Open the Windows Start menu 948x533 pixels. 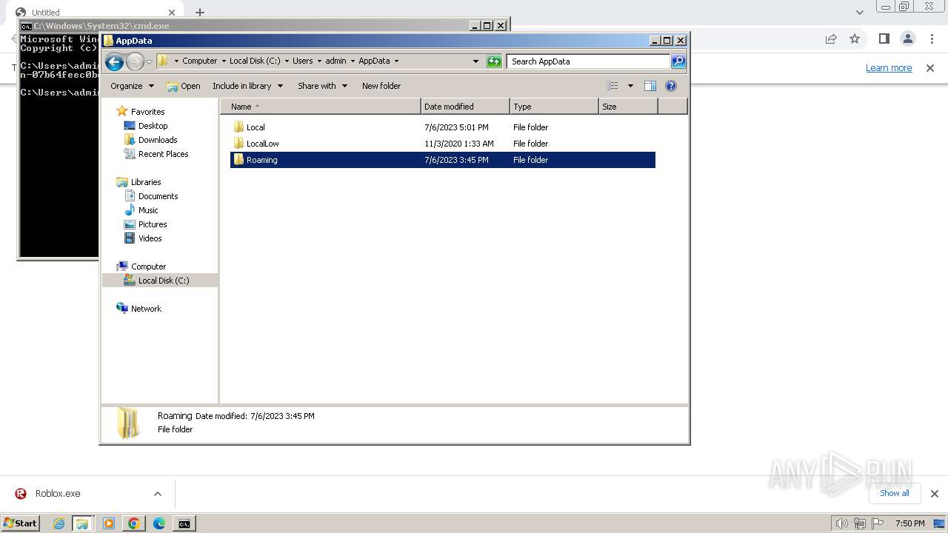(x=21, y=523)
